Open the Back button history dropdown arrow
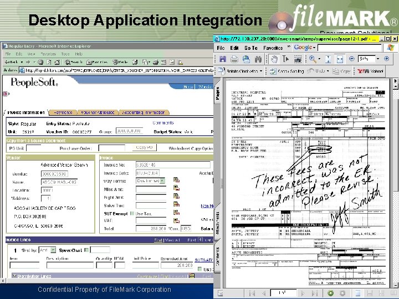 coord(22,62)
